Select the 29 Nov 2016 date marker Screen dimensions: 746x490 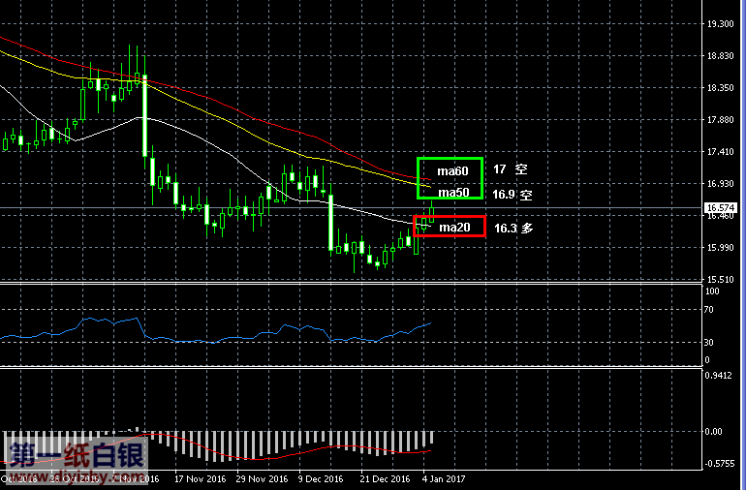click(x=262, y=478)
